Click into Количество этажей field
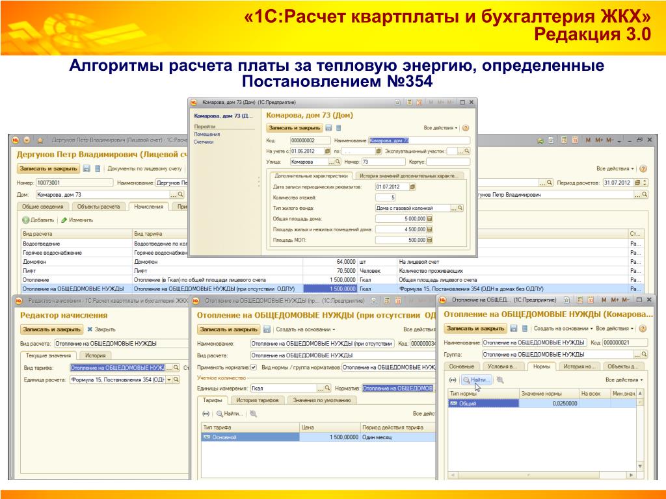666x499 pixels. pos(386,198)
